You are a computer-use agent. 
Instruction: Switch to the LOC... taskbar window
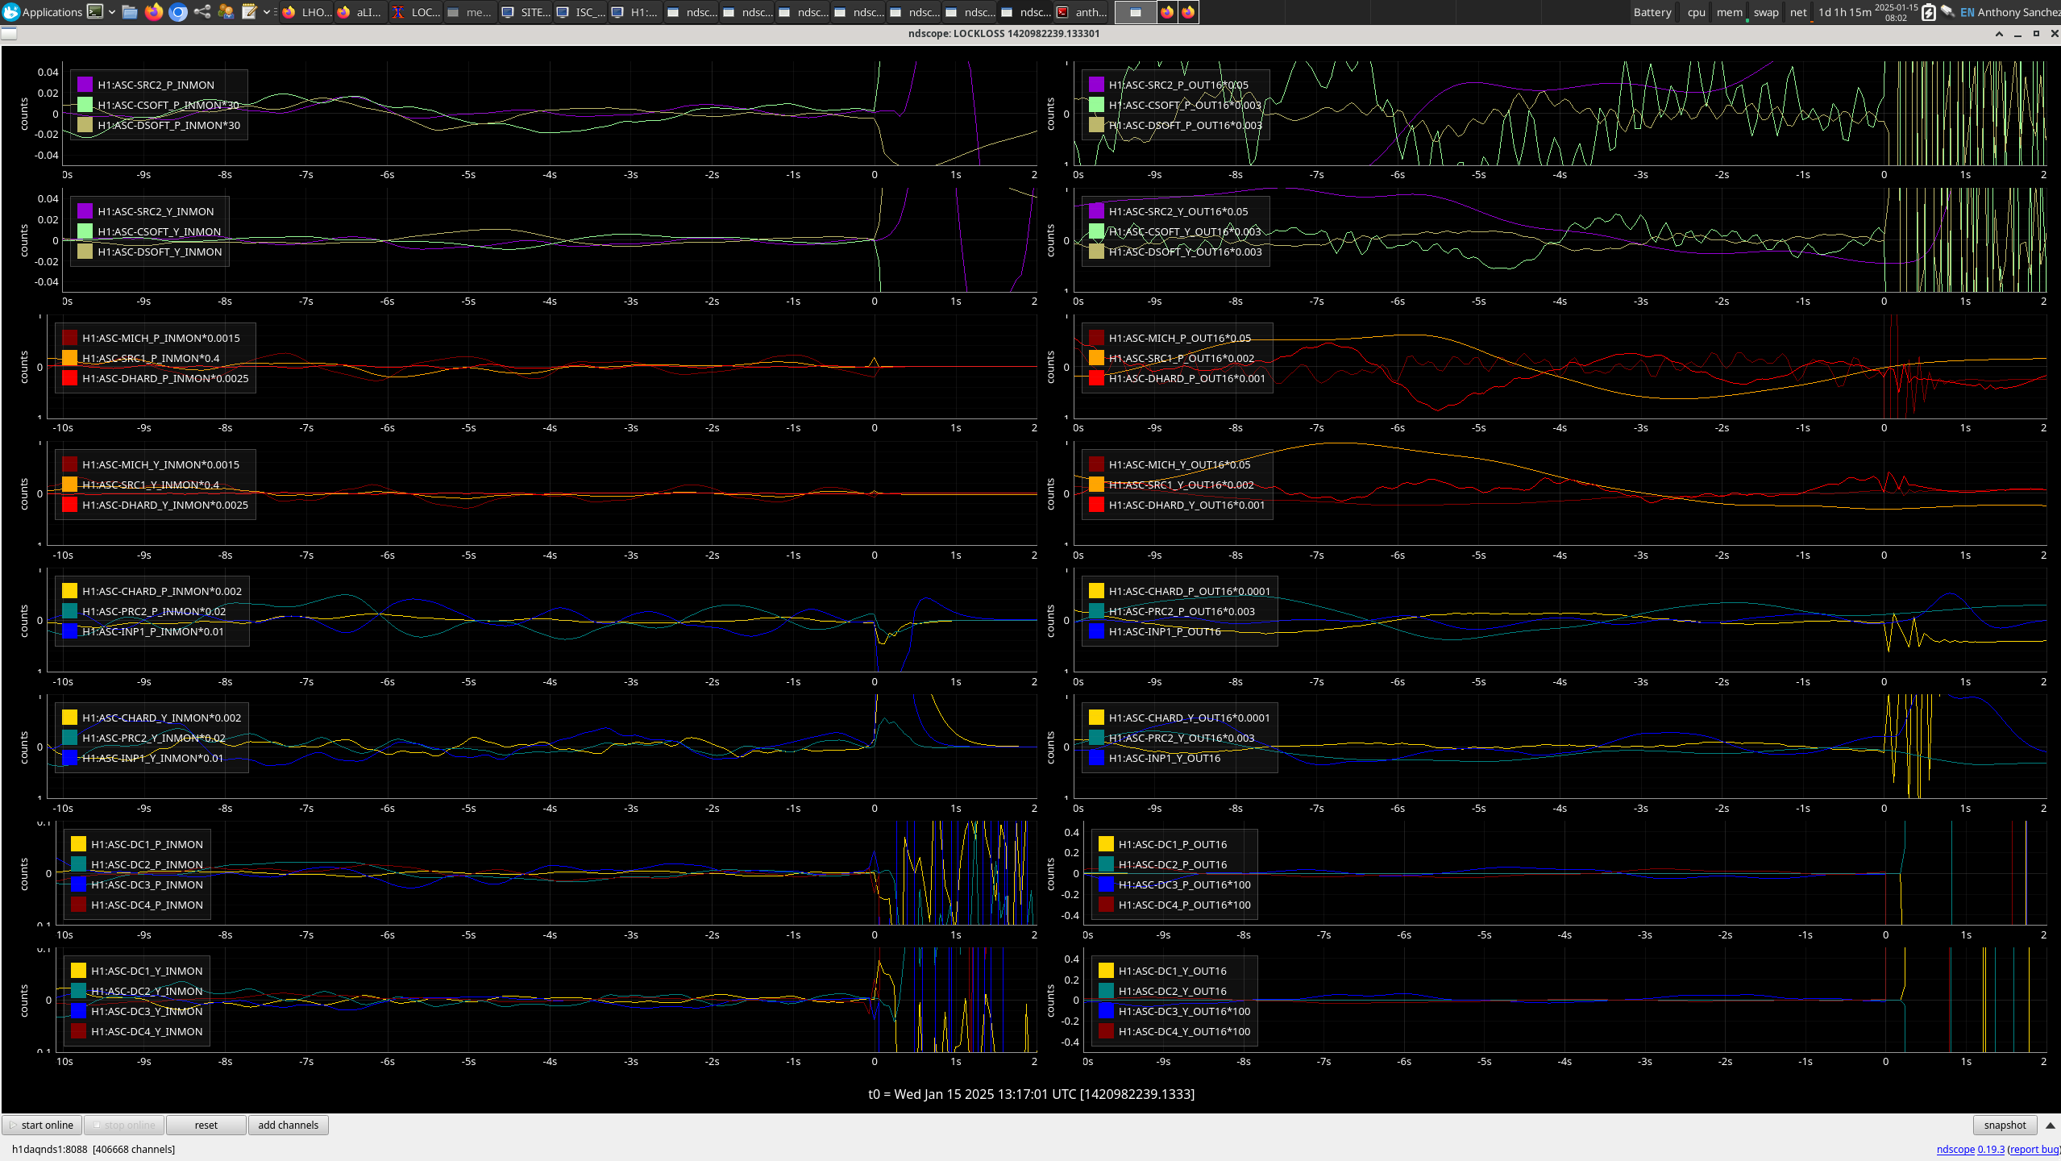coord(416,12)
